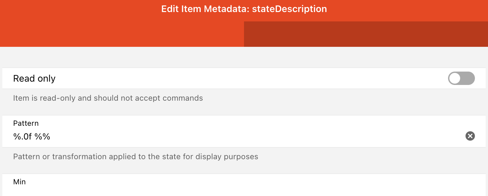
Task: Focus the Min input field
Action: coord(235,191)
